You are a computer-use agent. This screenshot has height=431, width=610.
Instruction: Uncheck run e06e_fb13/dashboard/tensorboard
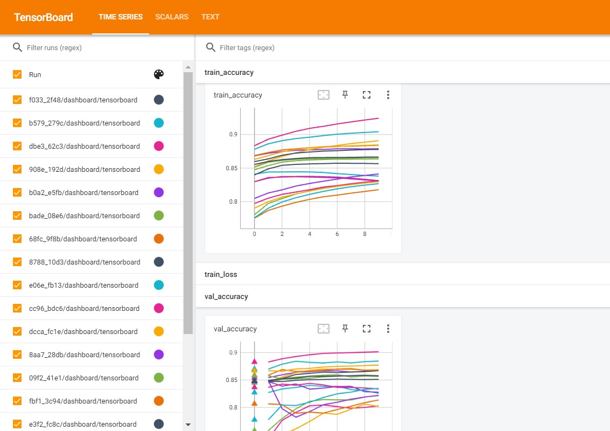[x=17, y=285]
